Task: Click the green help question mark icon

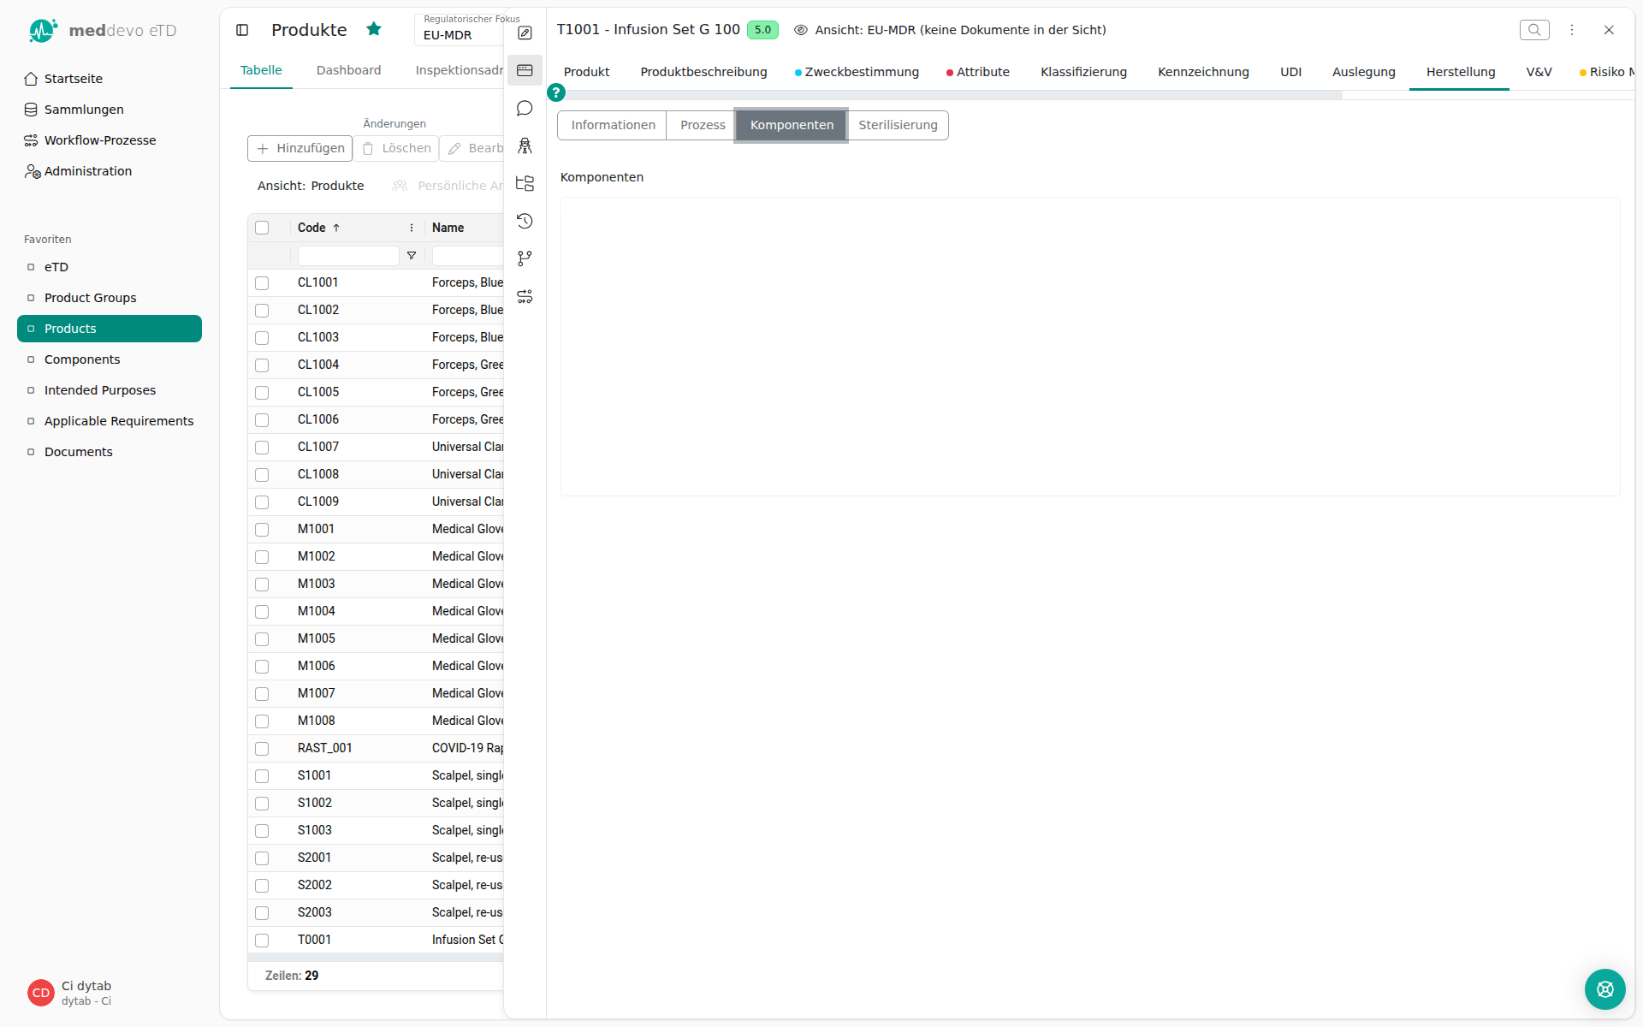Action: pyautogui.click(x=556, y=92)
